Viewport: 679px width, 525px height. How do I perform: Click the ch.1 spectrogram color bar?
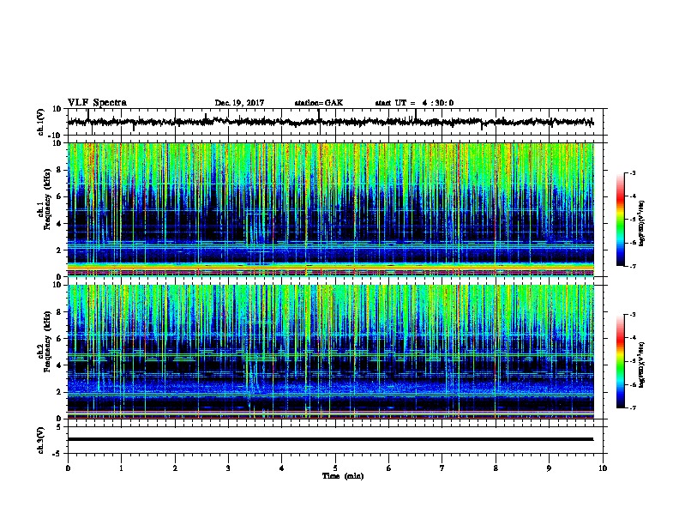click(x=620, y=220)
